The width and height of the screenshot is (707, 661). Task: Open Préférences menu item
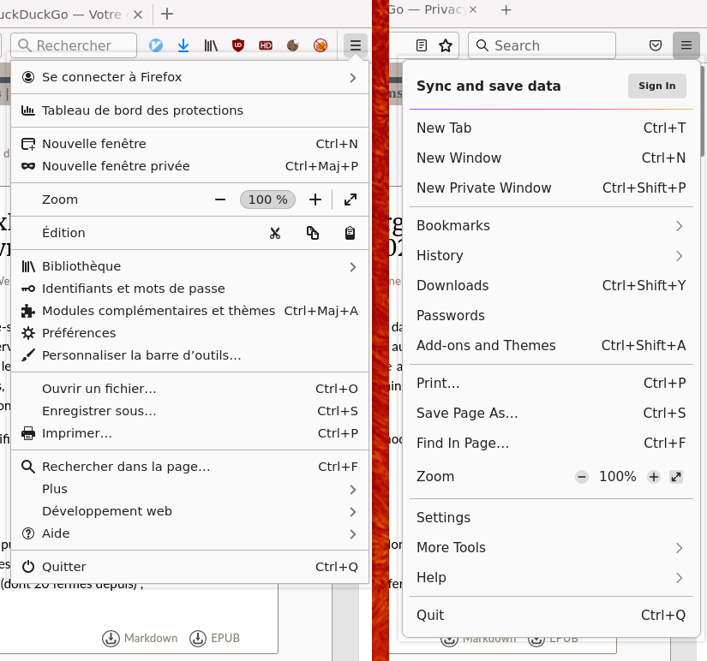[190, 333]
